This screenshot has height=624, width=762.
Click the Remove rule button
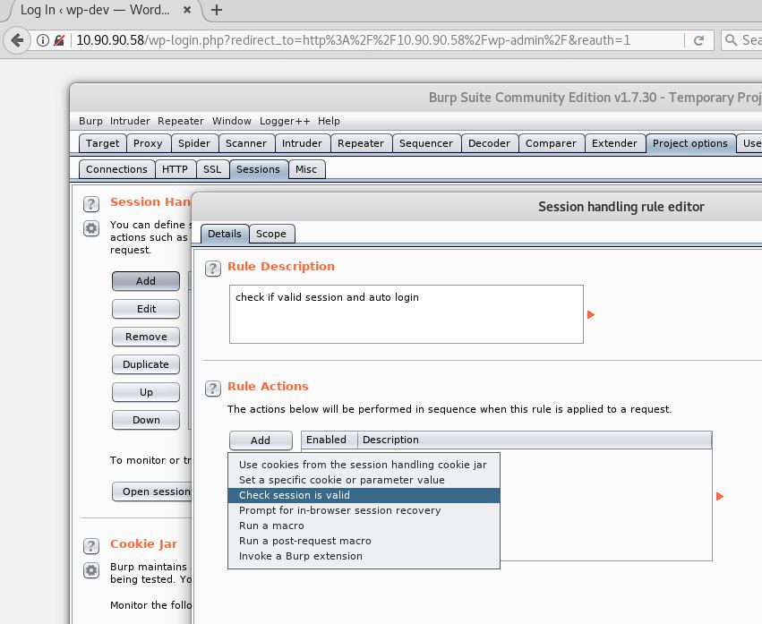click(146, 337)
